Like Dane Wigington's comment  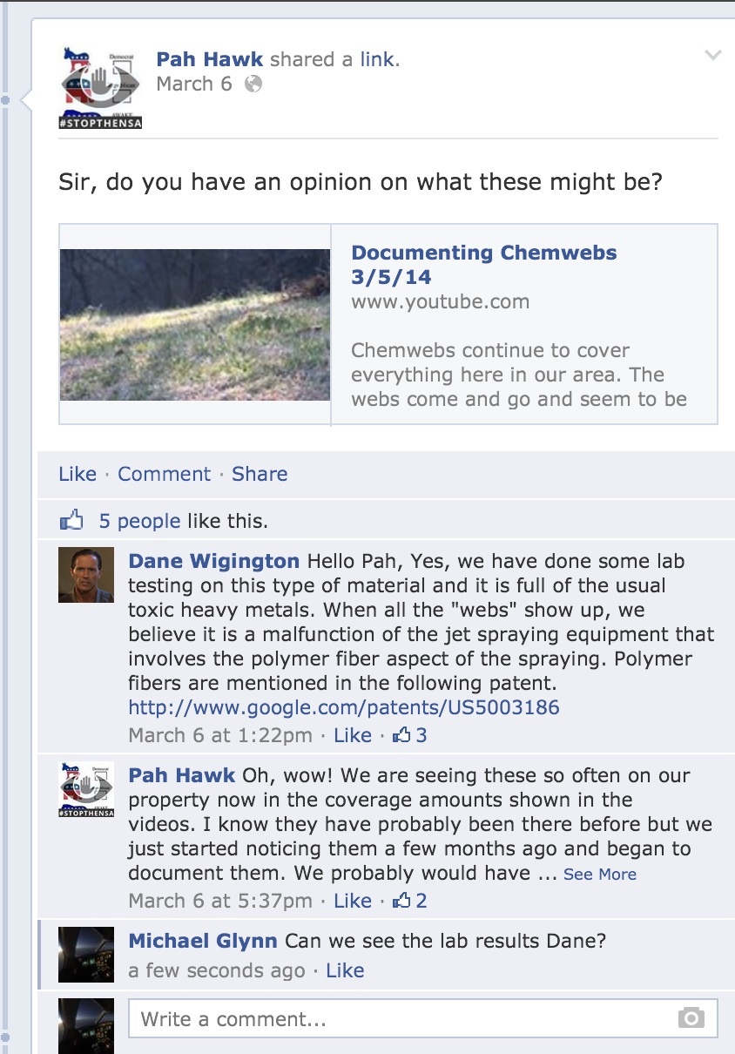353,735
